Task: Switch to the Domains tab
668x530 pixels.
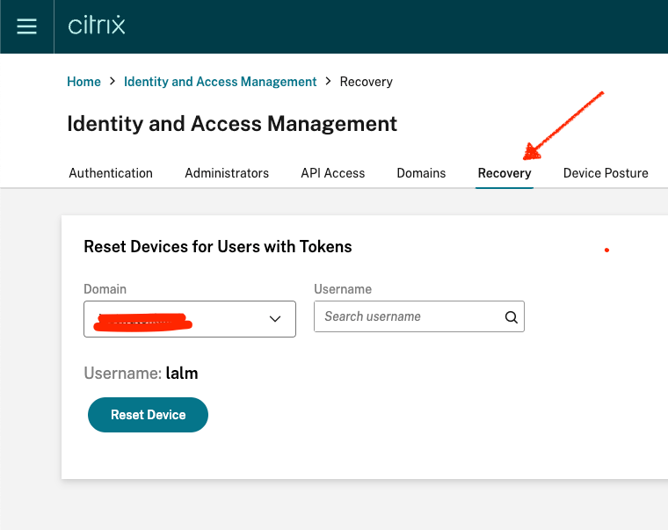Action: click(x=421, y=173)
